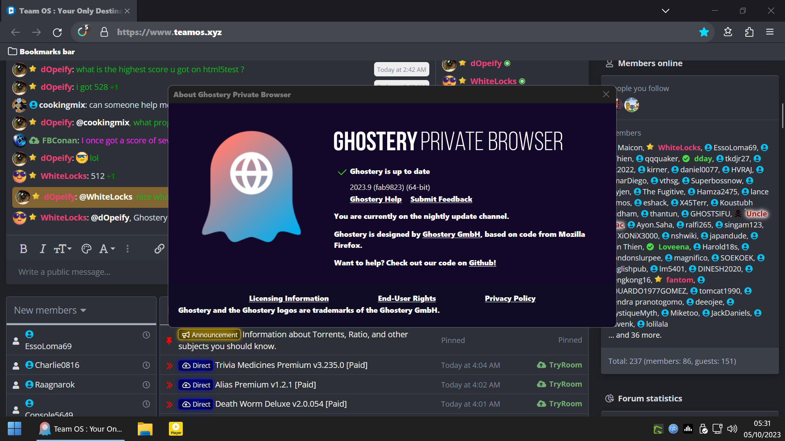Click the followed member avatar thumbnail
Viewport: 785px width, 441px height.
click(x=631, y=105)
